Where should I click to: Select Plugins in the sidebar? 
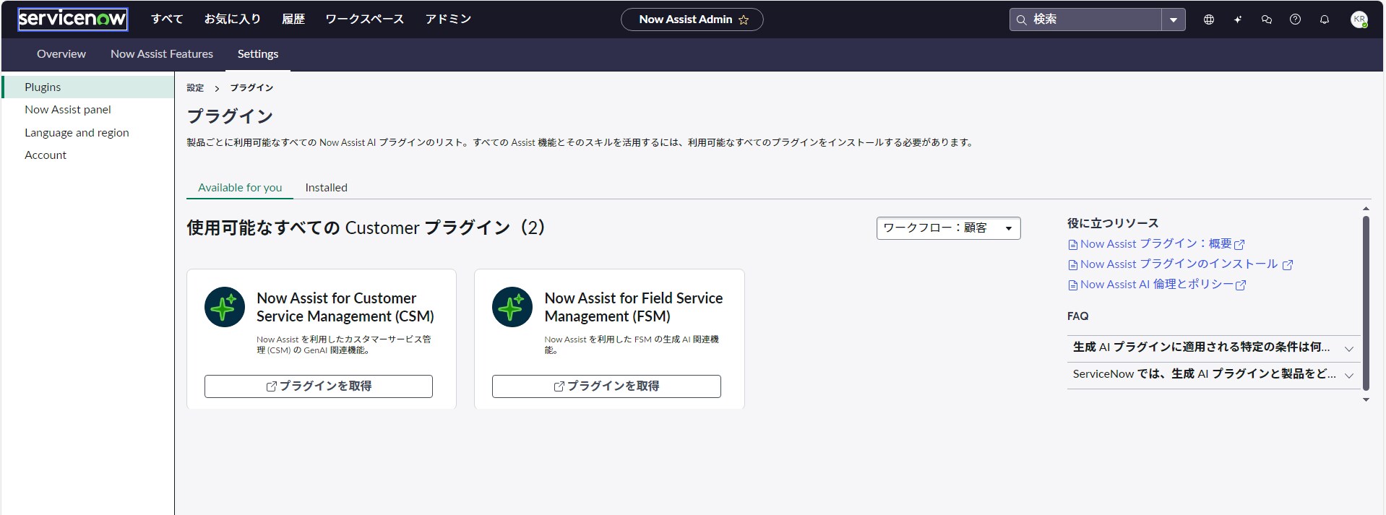tap(88, 87)
